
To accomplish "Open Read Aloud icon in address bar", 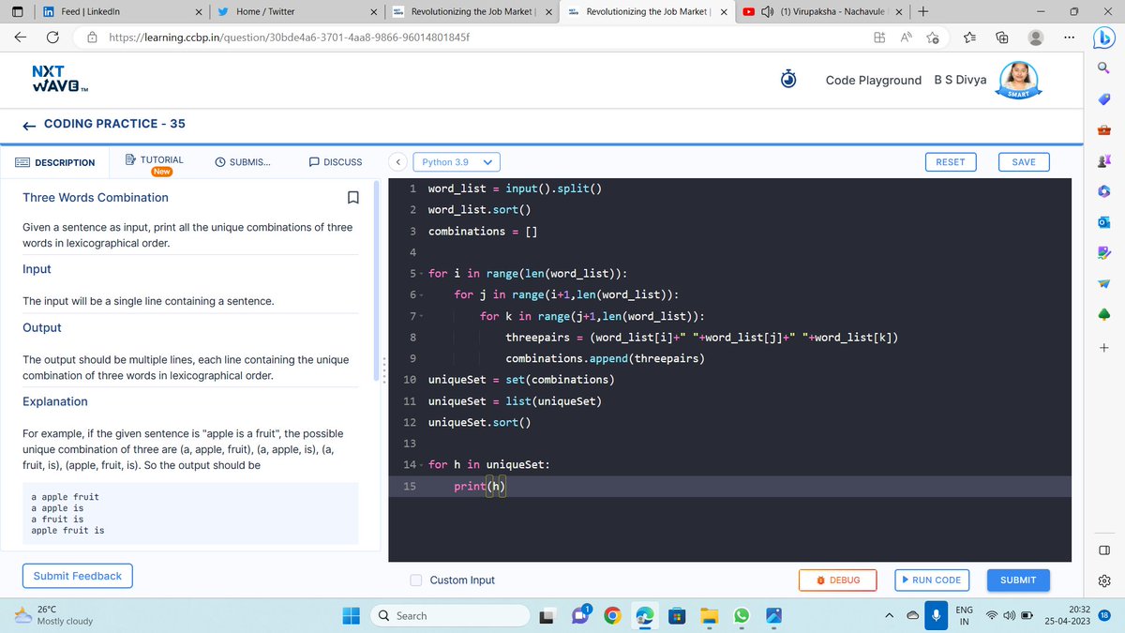I will 907,38.
